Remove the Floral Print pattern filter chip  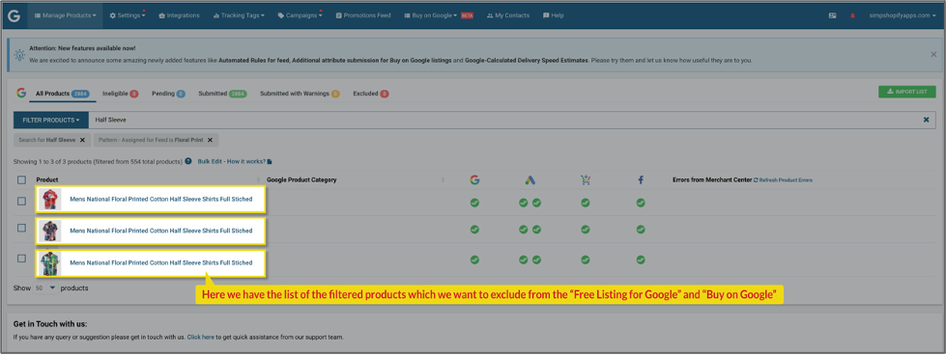(x=210, y=140)
